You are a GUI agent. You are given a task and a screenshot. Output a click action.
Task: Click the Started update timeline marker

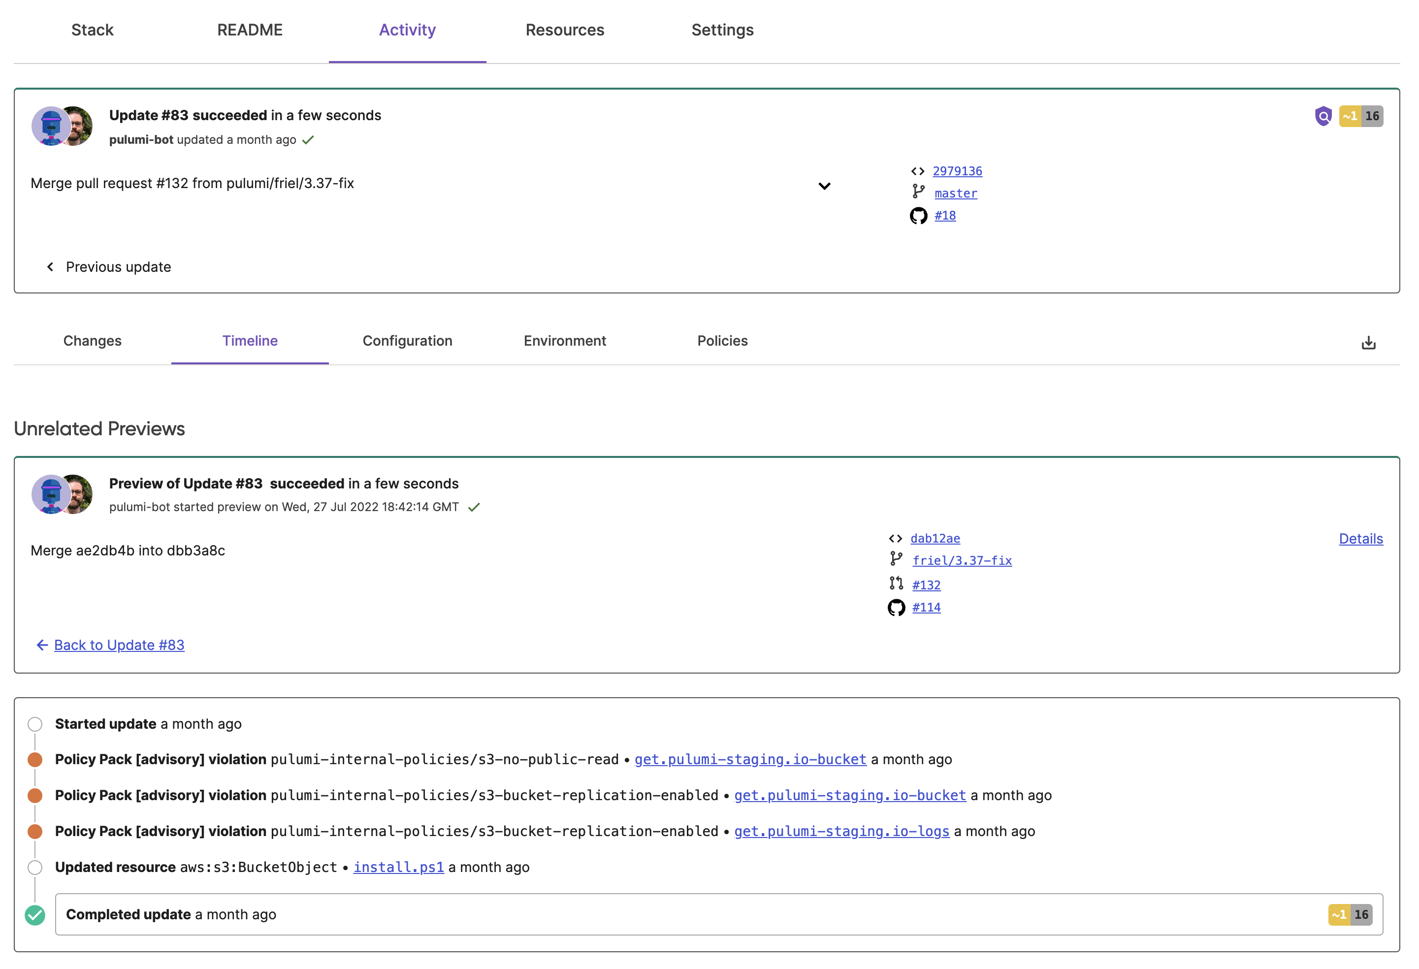tap(35, 724)
